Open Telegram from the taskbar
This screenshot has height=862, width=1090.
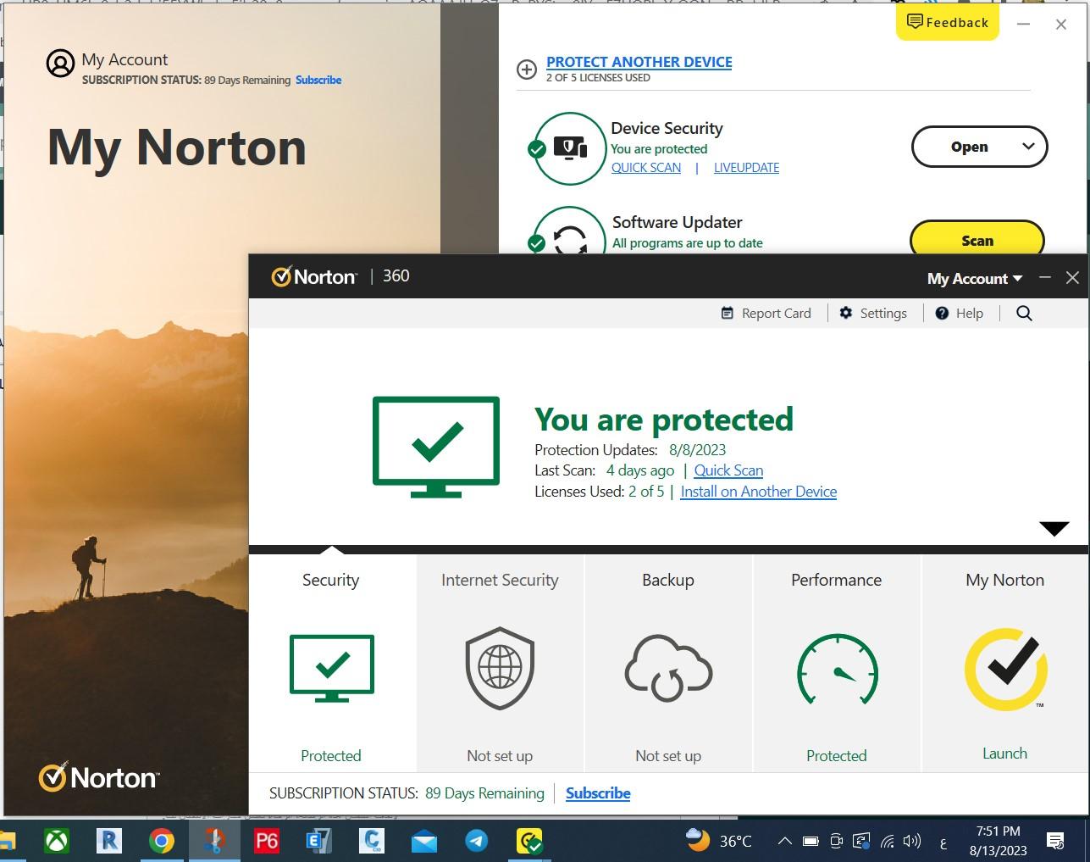(x=477, y=841)
